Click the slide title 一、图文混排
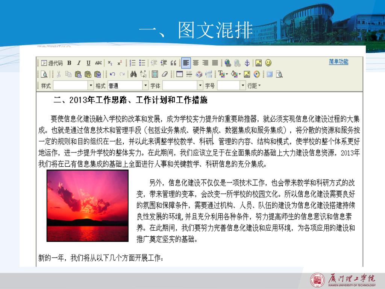The image size is (385, 289). (196, 30)
